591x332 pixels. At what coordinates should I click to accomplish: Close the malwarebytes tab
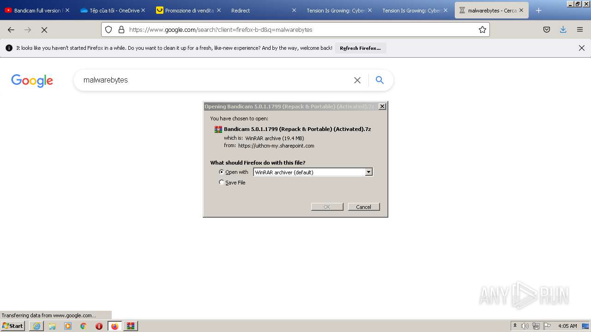click(521, 10)
